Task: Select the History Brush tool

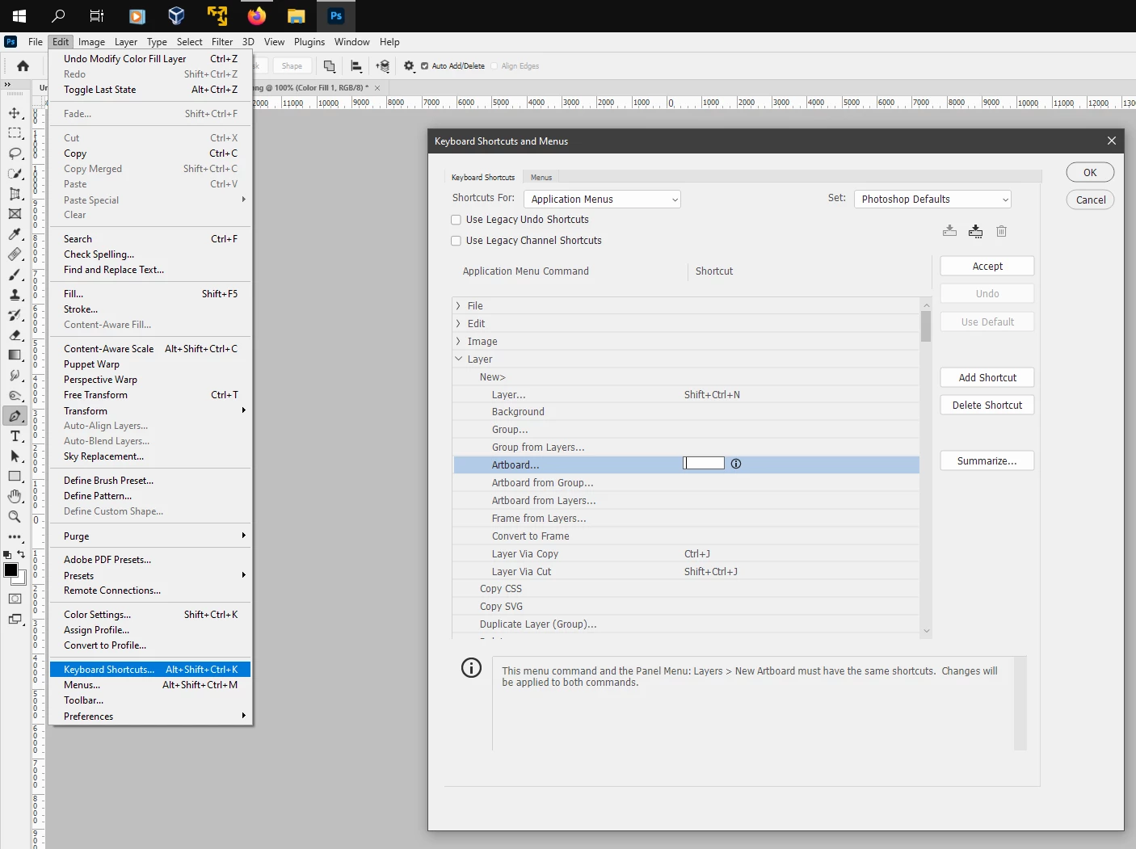Action: click(x=15, y=315)
